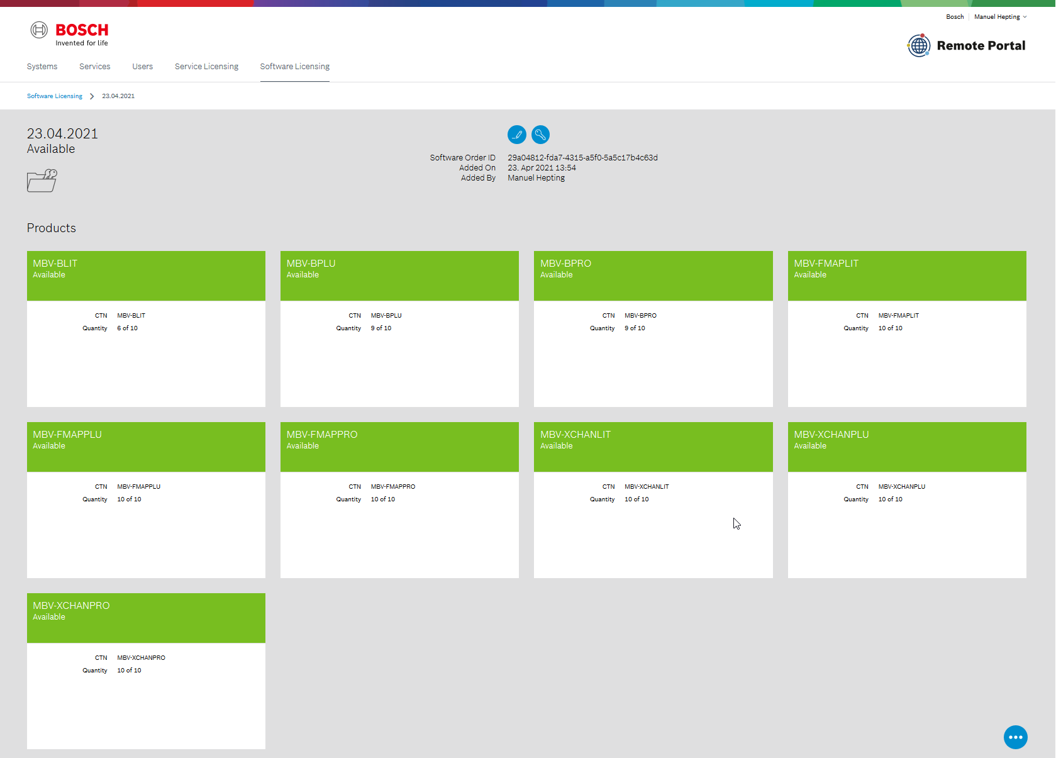Click the CTN value MBV-BPRO
This screenshot has height=758, width=1056.
[641, 316]
